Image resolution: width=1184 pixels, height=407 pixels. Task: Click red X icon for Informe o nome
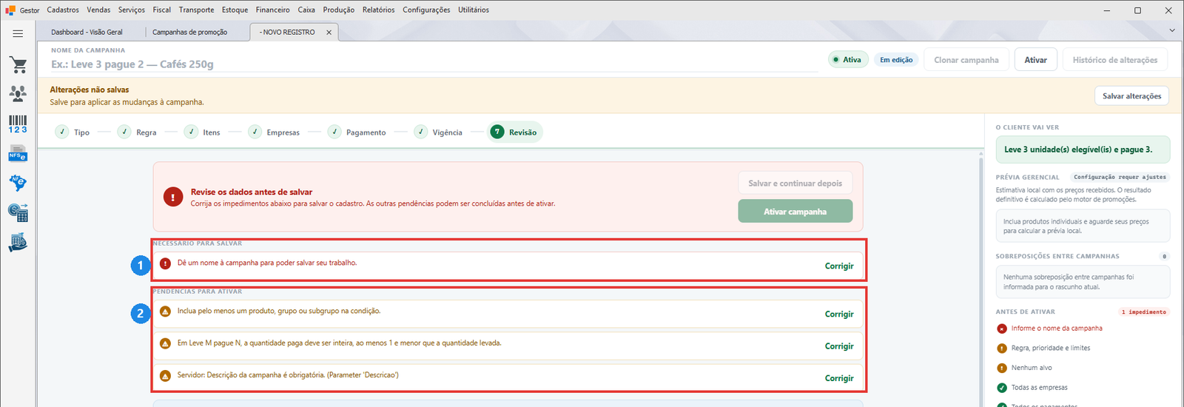click(x=1002, y=329)
